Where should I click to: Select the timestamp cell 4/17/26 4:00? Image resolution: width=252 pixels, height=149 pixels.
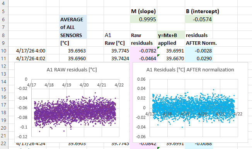[31, 51]
